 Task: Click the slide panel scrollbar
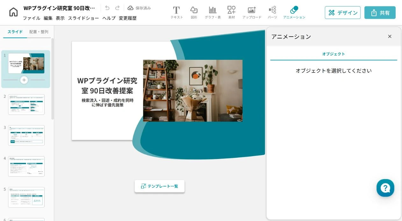coord(53,79)
